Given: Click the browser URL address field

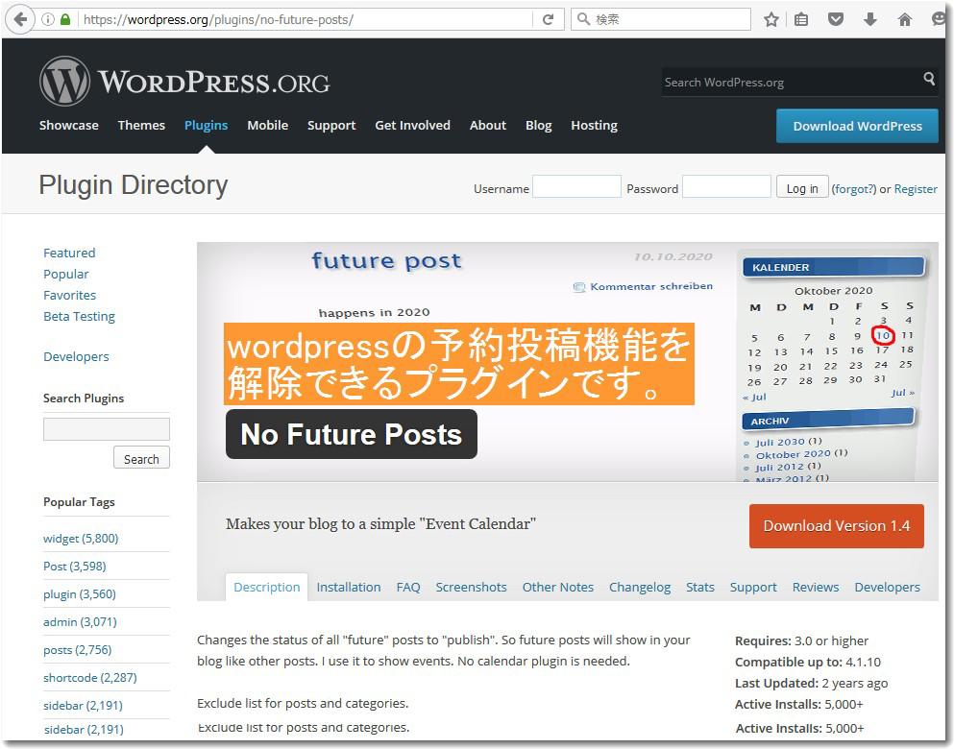Looking at the screenshot, I should 307,19.
